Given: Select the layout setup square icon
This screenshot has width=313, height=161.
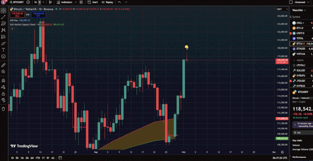Looking at the screenshot, I should (x=291, y=2).
